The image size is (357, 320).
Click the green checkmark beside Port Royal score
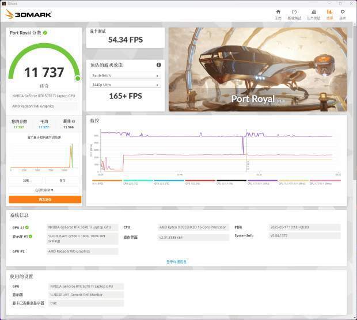coord(45,33)
